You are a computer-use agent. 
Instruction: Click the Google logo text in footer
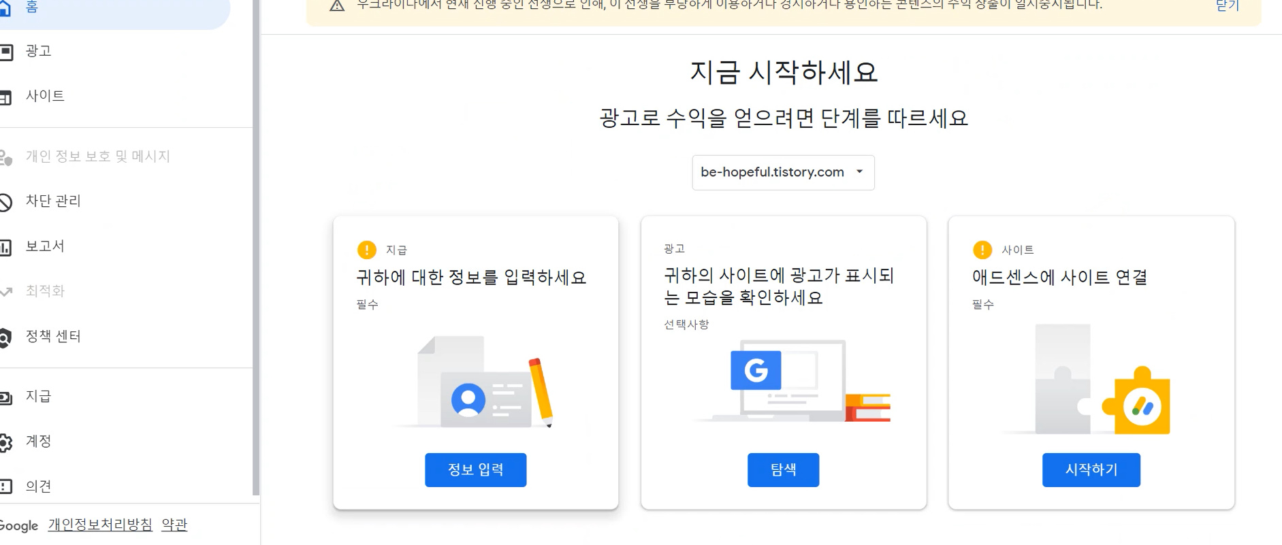[19, 525]
